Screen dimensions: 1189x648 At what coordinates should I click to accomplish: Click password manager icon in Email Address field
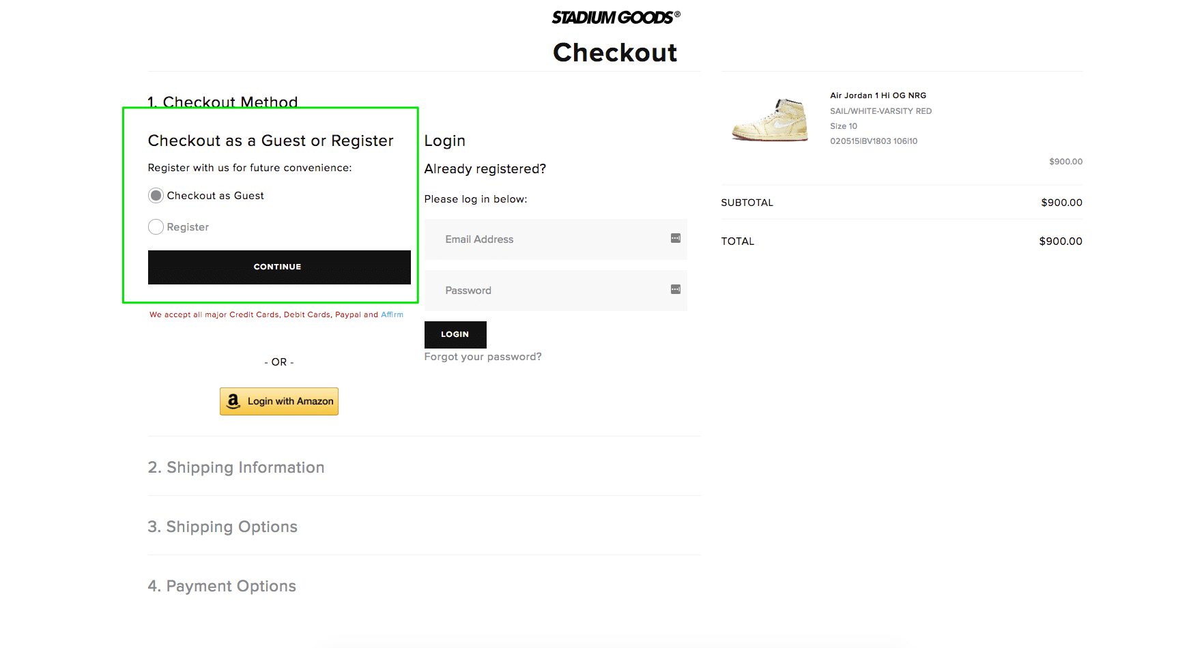(676, 238)
